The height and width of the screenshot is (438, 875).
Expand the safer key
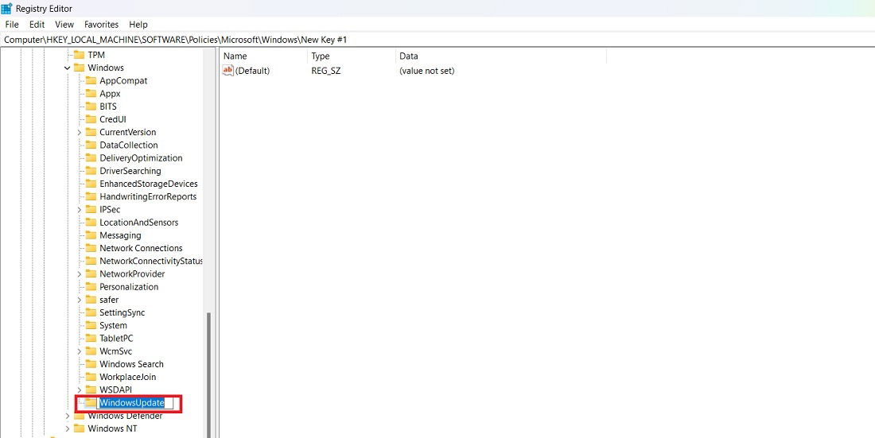[79, 300]
